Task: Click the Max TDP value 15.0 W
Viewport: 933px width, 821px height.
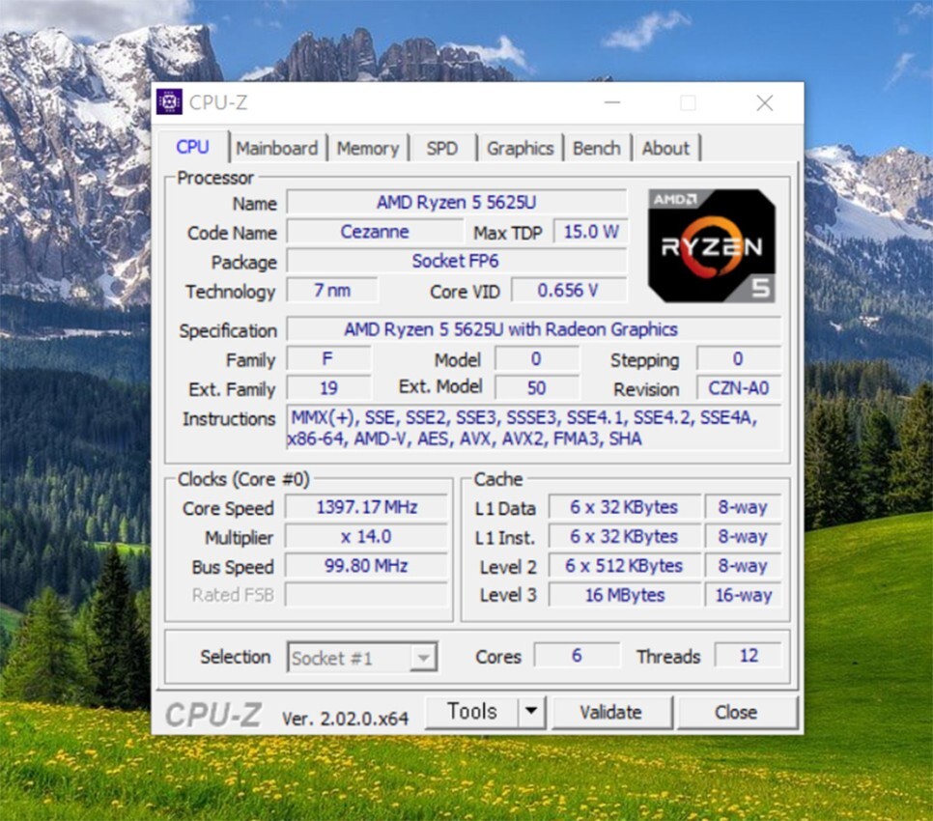Action: coord(591,232)
